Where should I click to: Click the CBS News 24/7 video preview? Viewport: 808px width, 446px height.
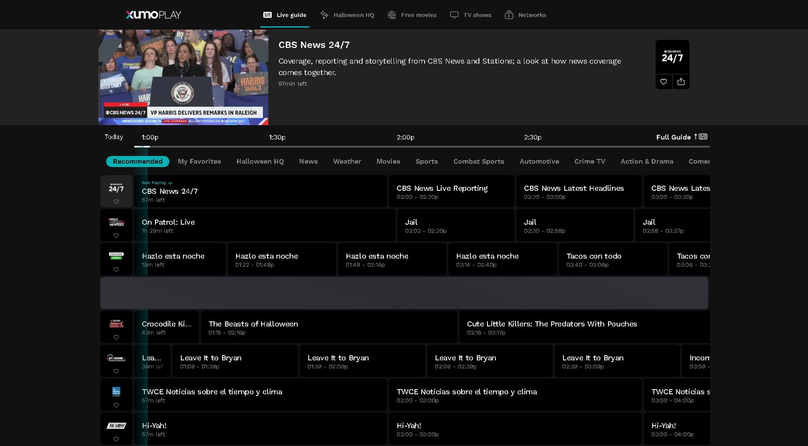tap(183, 77)
